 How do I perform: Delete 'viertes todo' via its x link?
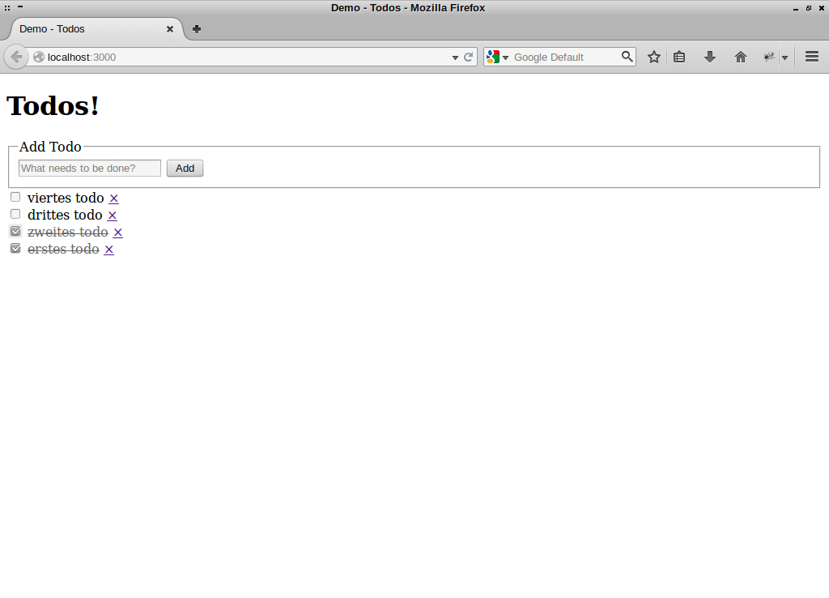click(x=113, y=199)
